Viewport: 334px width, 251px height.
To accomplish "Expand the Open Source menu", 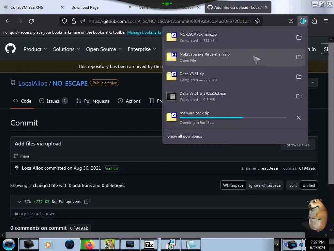I will tap(104, 49).
